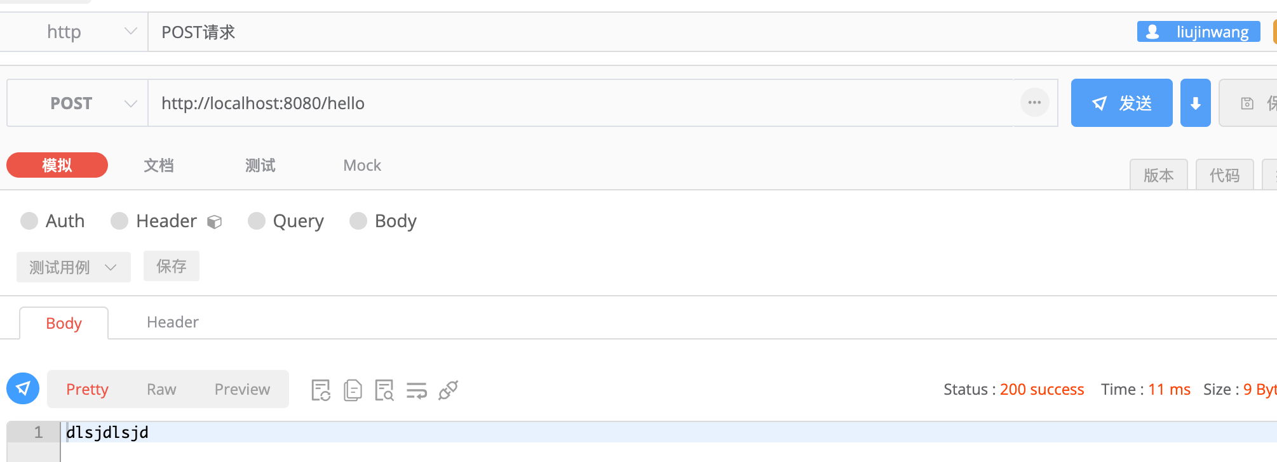This screenshot has height=462, width=1277.
Task: Copy the response body with copy icon
Action: (353, 390)
